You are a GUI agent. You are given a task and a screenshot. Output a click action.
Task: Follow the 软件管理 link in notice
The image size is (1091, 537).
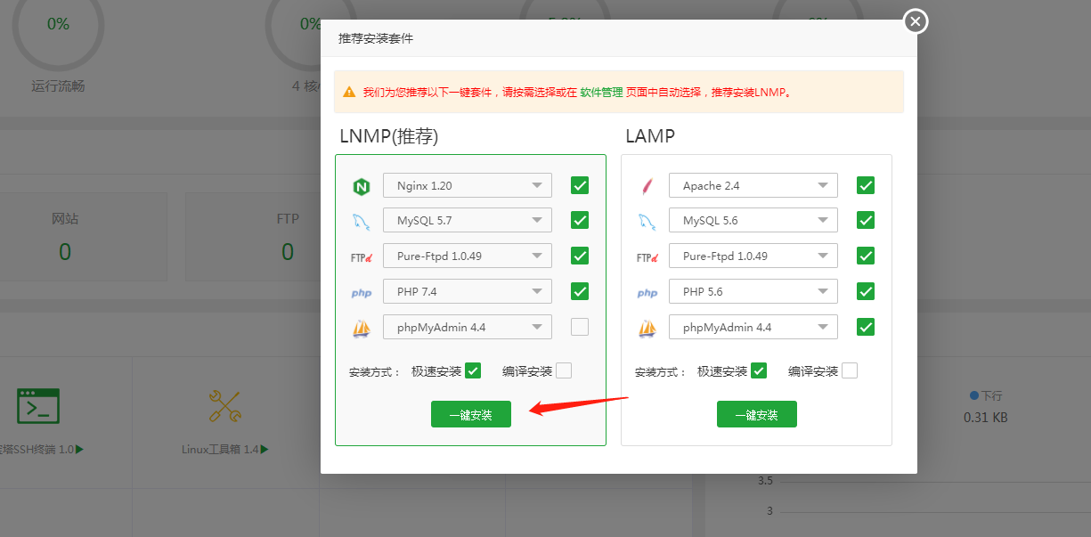[x=601, y=92]
